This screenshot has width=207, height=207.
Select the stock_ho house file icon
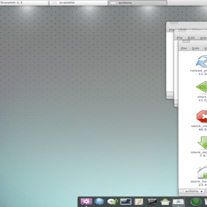[x=202, y=172]
